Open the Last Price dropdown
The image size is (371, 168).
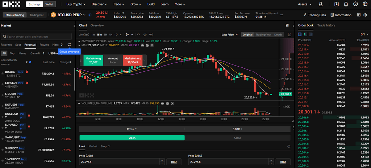coord(229,34)
